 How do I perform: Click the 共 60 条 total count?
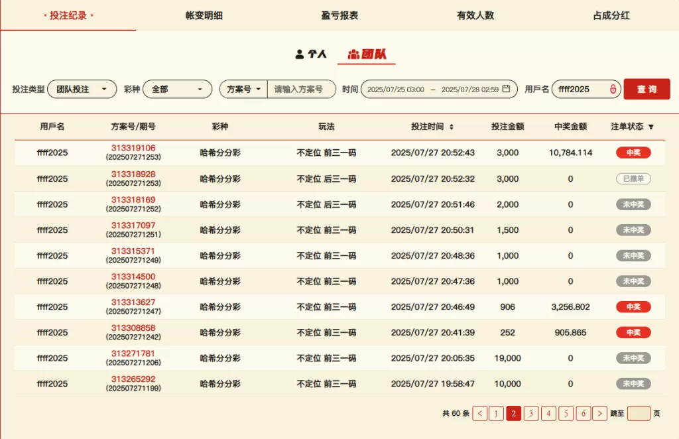(x=456, y=413)
